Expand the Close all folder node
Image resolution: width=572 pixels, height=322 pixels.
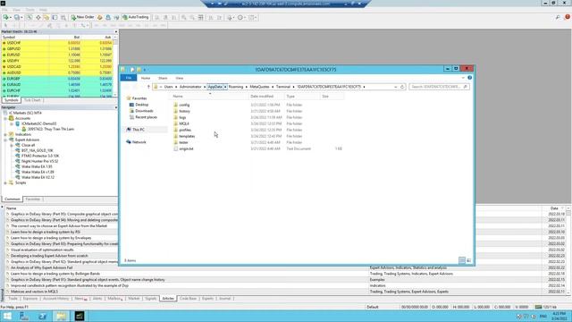pos(12,145)
